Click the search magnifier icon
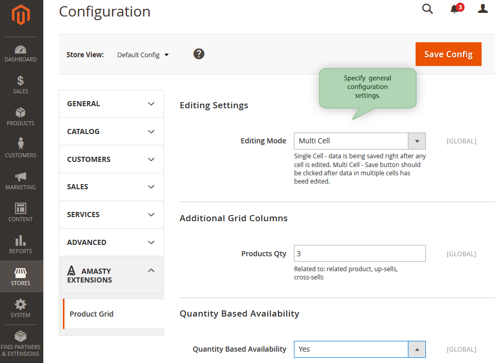Image resolution: width=495 pixels, height=363 pixels. 427,9
